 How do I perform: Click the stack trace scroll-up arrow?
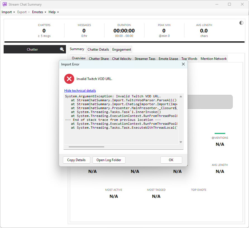coord(181,97)
